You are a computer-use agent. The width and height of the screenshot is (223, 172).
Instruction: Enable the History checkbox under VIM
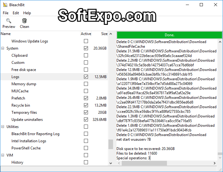pyautogui.click(x=86, y=162)
